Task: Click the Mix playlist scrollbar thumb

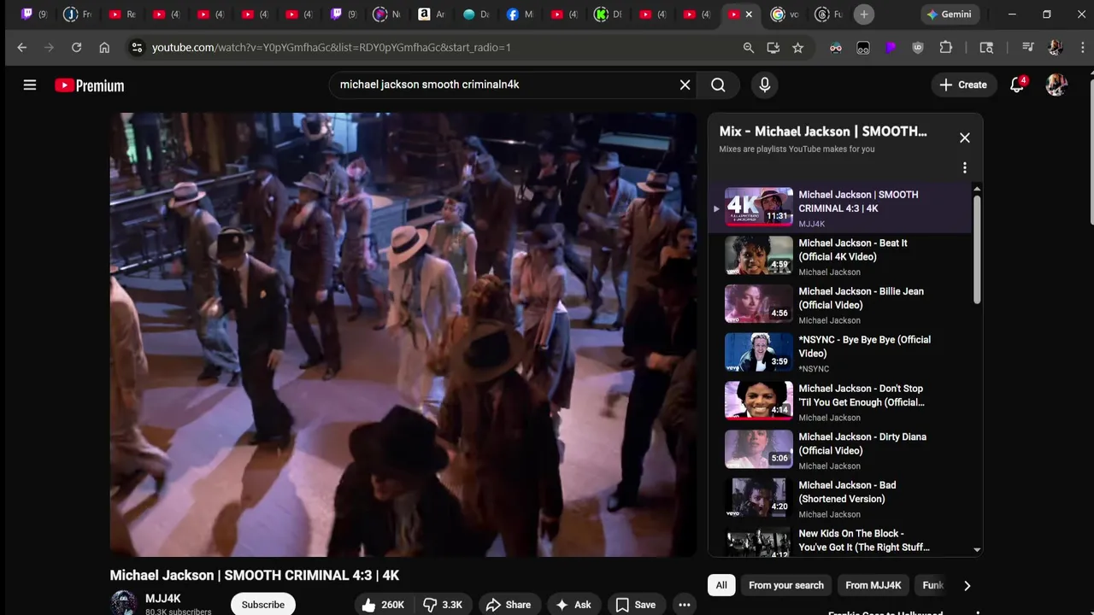Action: (x=977, y=249)
